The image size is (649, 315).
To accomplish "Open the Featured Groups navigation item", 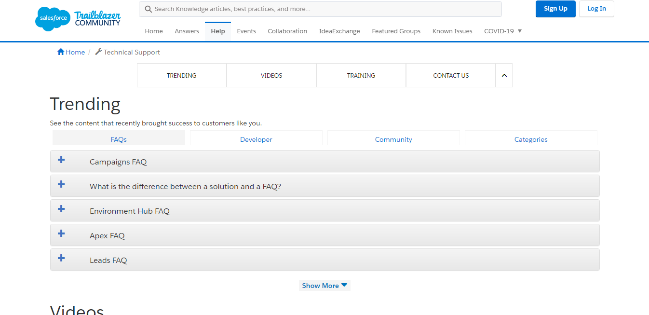I will pyautogui.click(x=396, y=31).
